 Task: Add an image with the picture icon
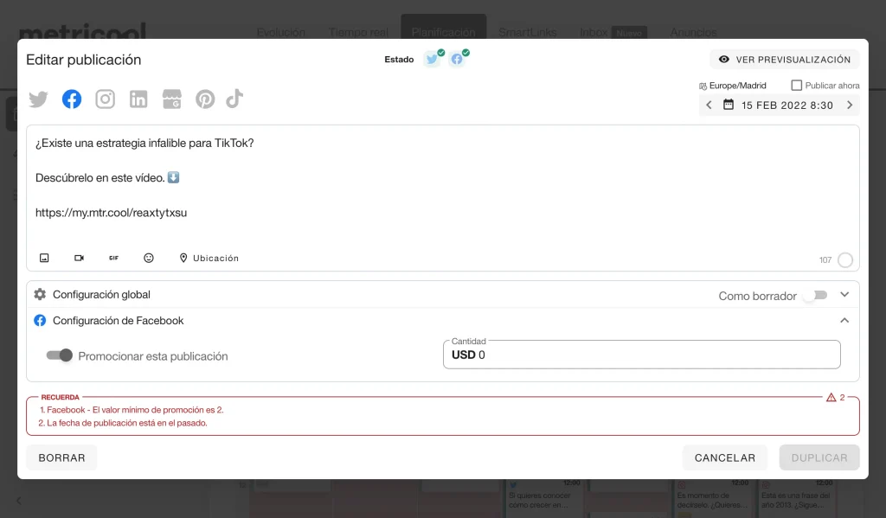click(x=44, y=258)
